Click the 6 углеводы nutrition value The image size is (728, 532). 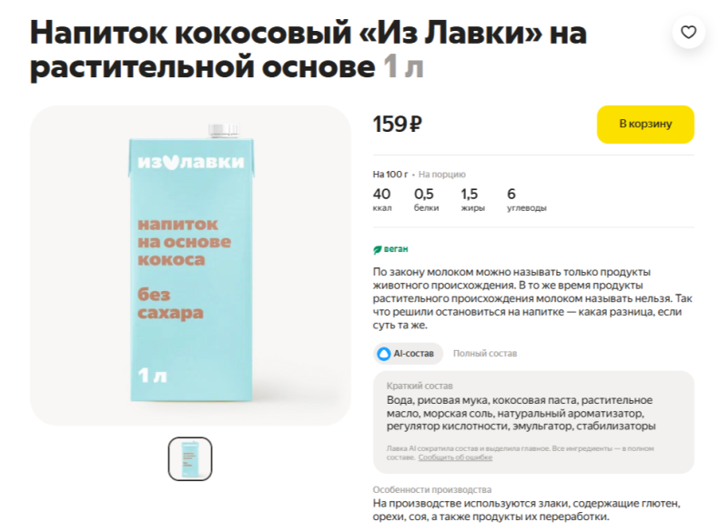tap(527, 199)
